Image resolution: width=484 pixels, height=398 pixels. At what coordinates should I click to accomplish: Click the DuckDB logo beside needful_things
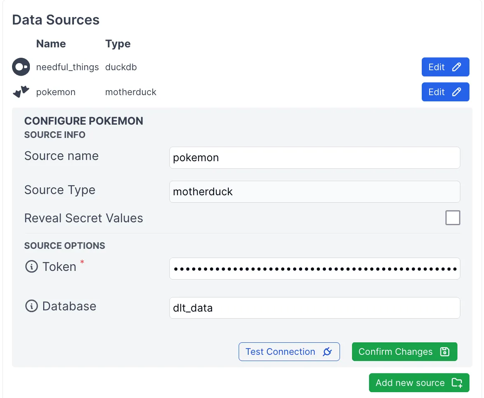21,67
